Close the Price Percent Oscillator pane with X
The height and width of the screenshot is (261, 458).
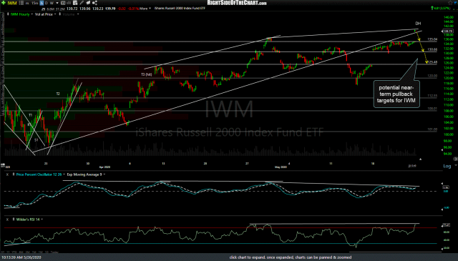7,174
